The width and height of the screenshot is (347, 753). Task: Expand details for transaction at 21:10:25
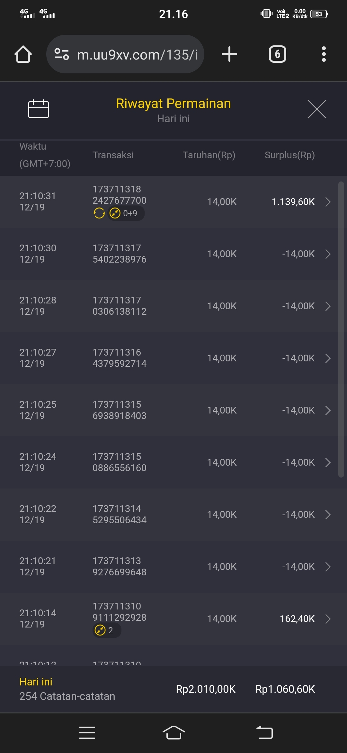click(328, 410)
